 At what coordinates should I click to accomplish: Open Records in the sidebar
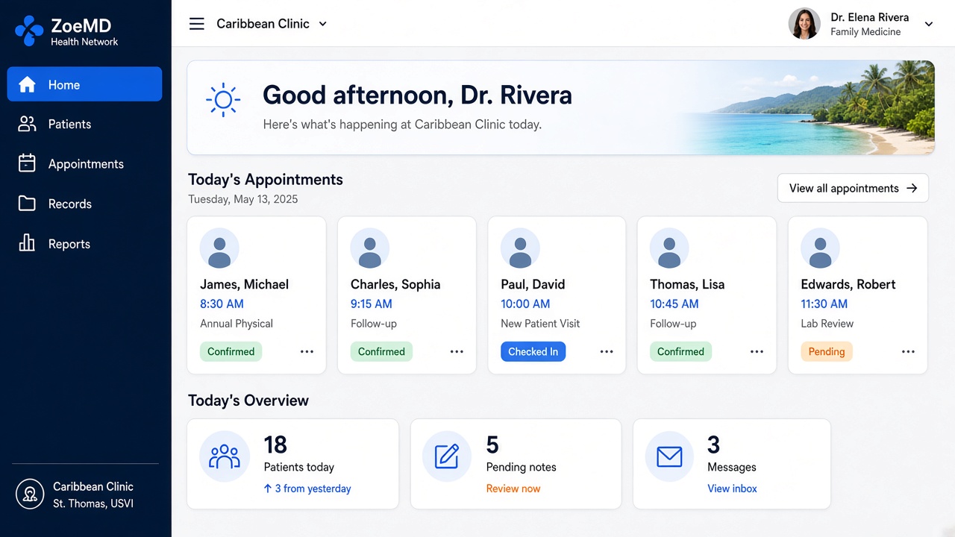[x=84, y=204]
